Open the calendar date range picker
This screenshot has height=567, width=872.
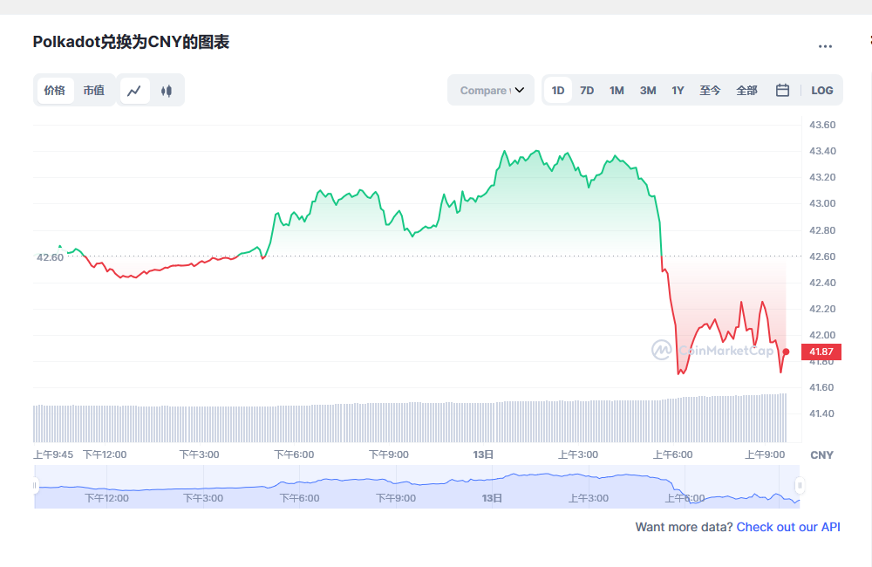[x=782, y=90]
